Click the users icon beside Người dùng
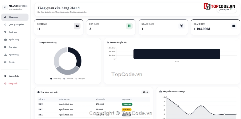Viewport: 241px width, 119px height. tap(5, 55)
